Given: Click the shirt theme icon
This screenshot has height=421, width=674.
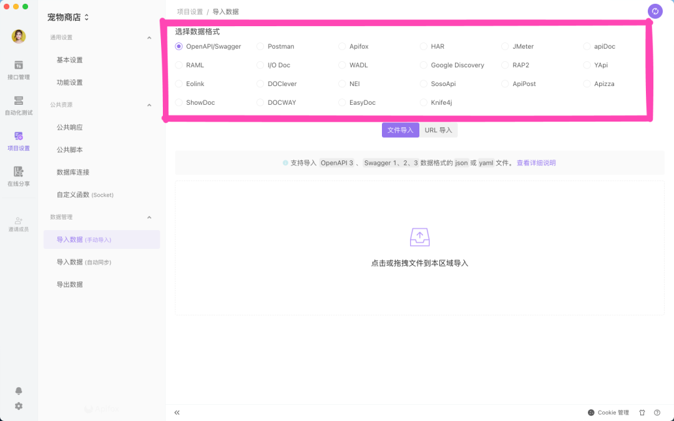Looking at the screenshot, I should [642, 412].
